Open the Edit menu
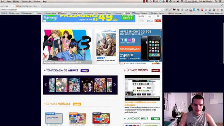This screenshot has width=224, height=126. [2, 1]
